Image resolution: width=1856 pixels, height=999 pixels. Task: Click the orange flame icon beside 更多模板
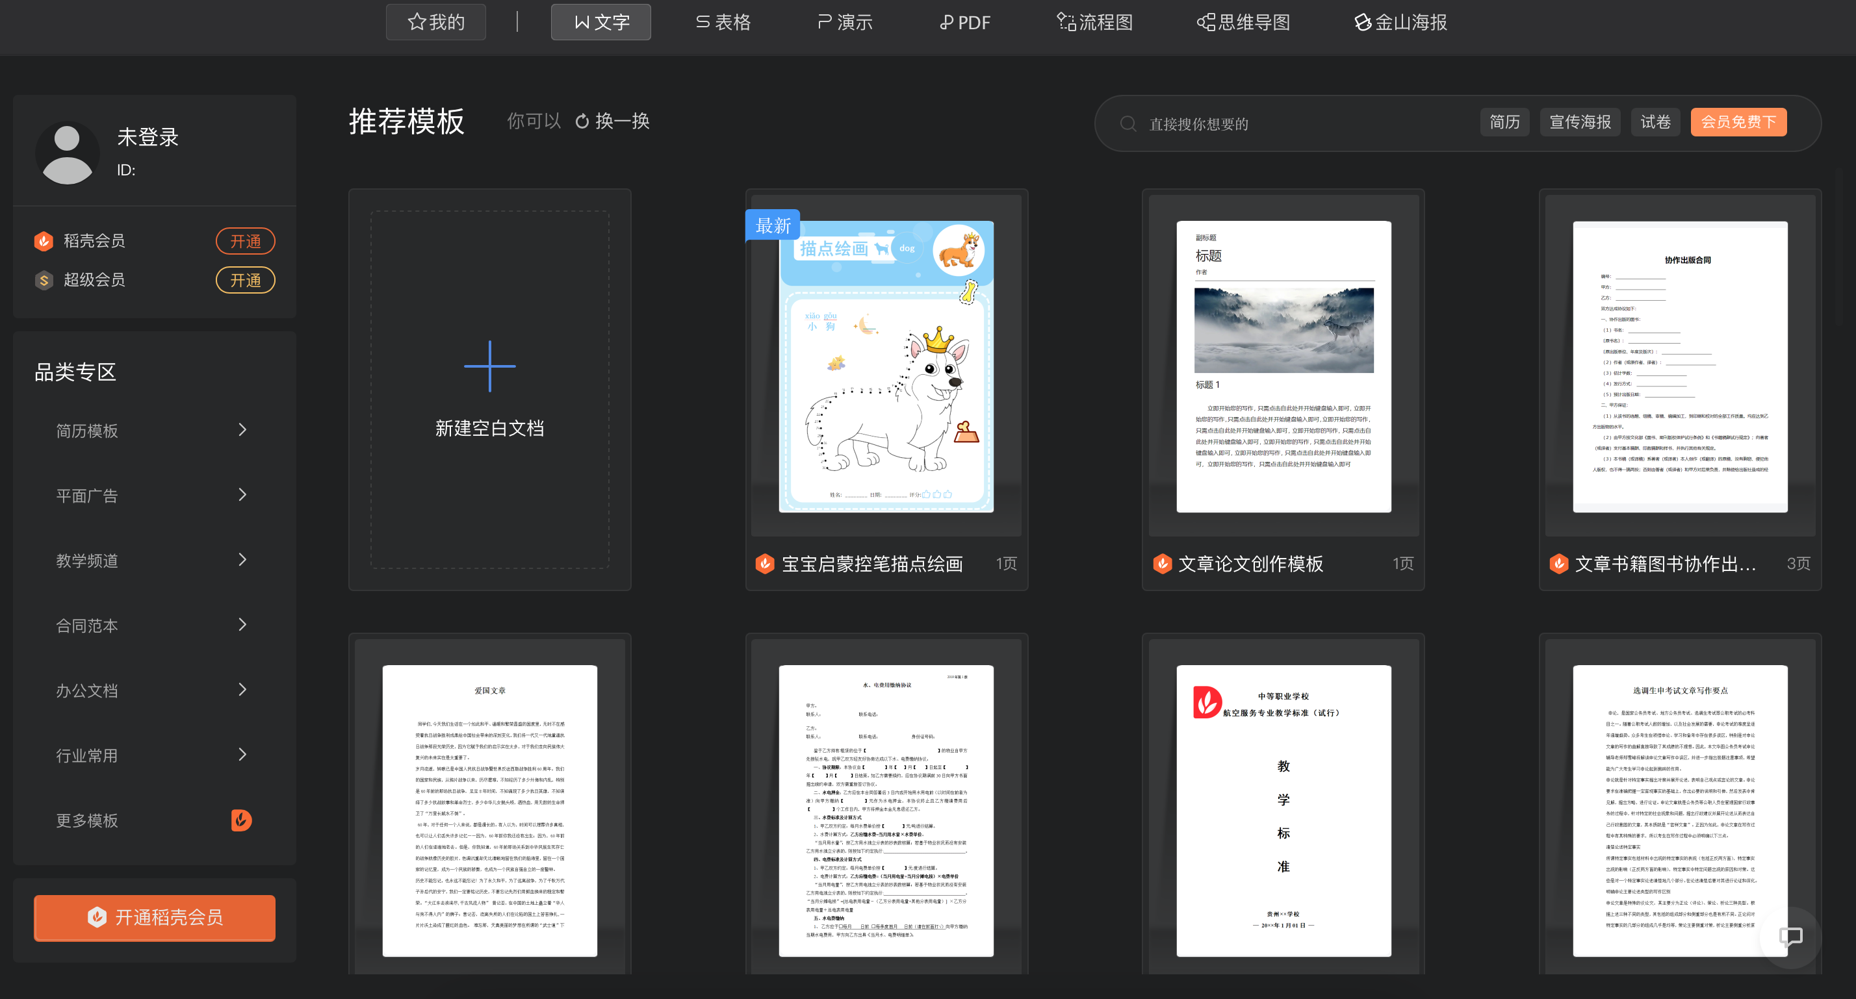241,820
